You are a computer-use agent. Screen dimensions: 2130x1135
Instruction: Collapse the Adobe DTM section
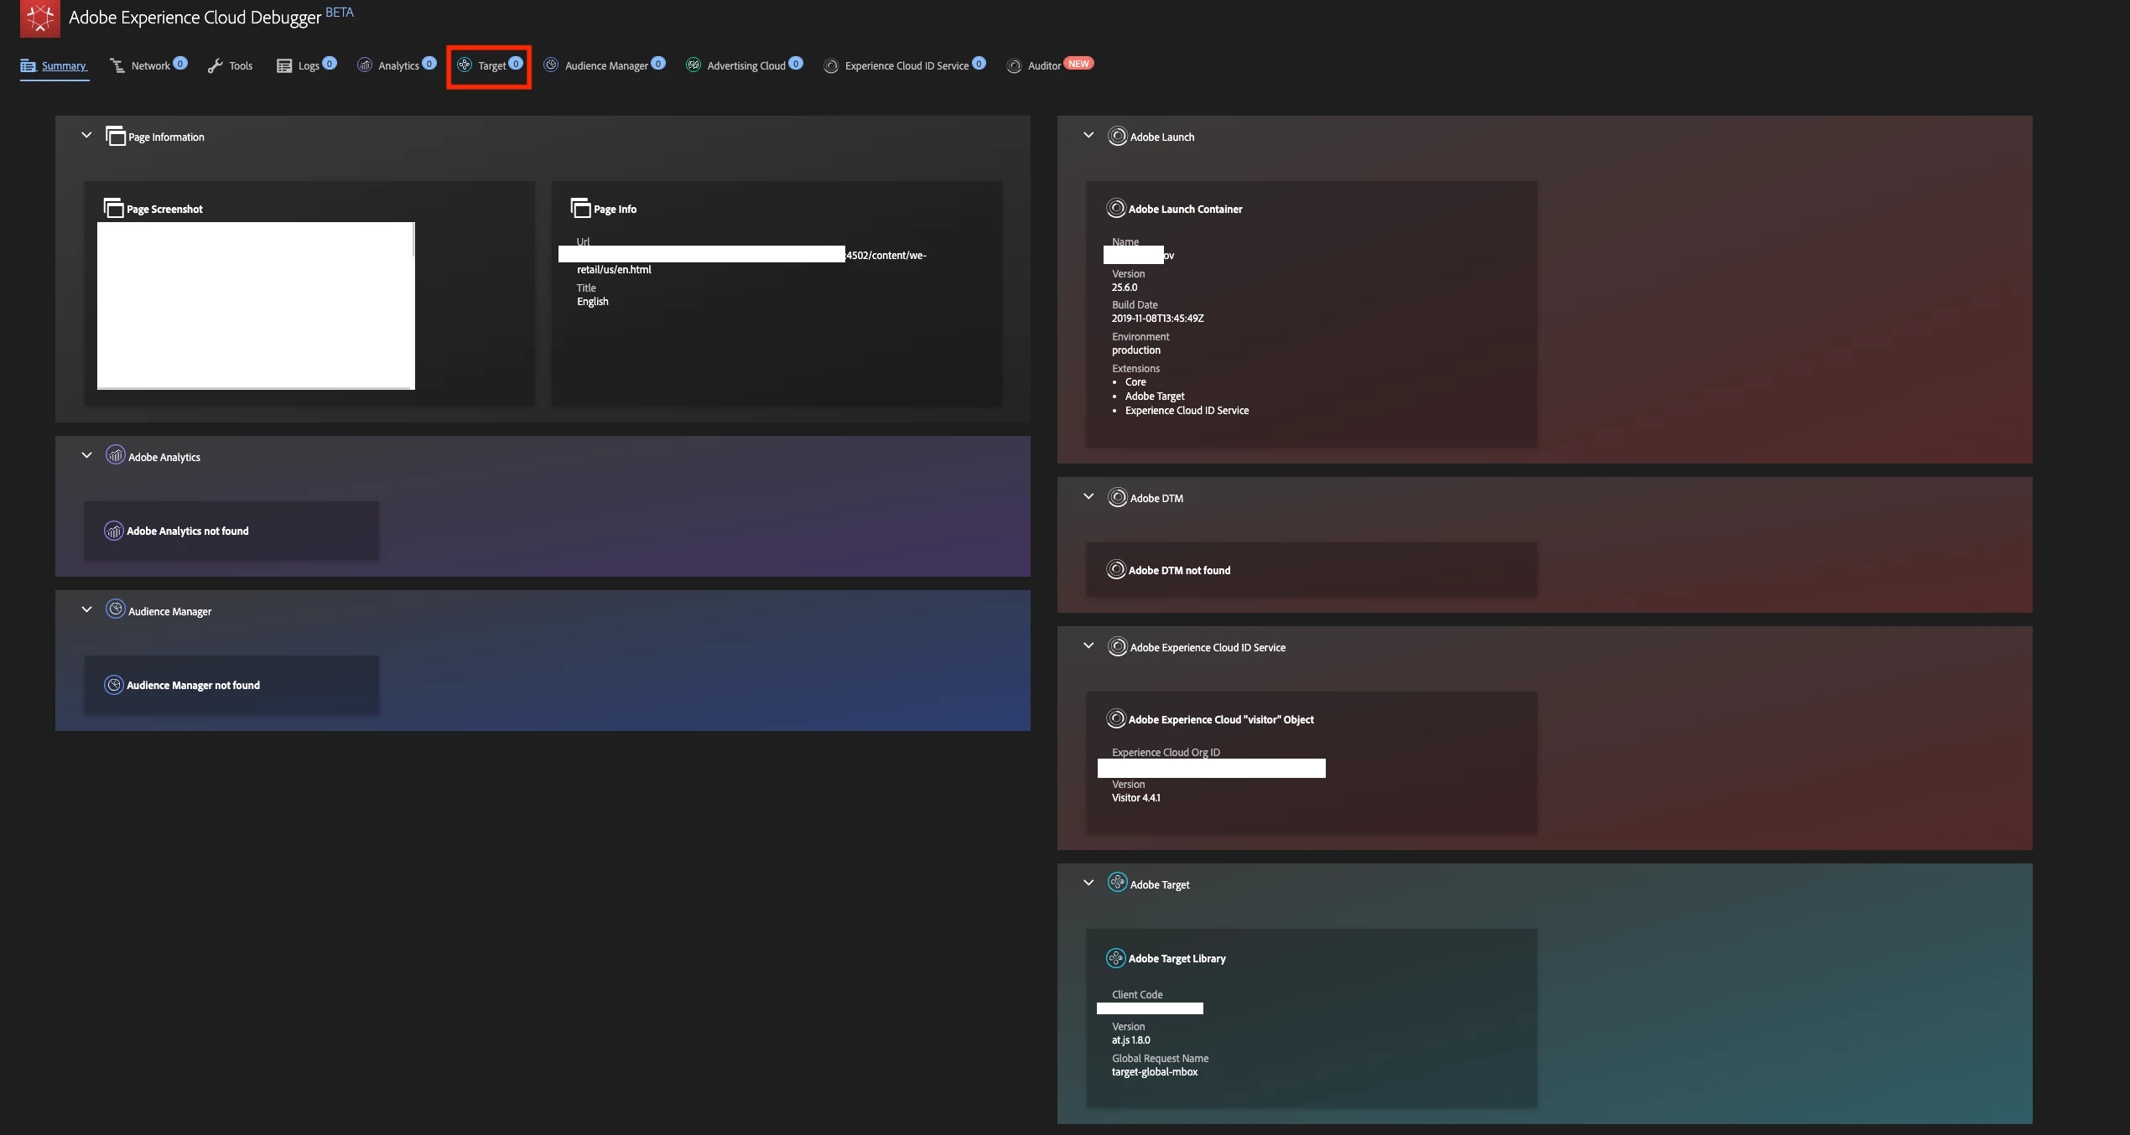click(1088, 496)
